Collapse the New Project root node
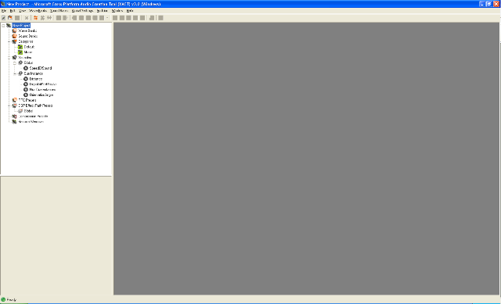Viewport: 501px width, 304px height. pyautogui.click(x=3, y=26)
